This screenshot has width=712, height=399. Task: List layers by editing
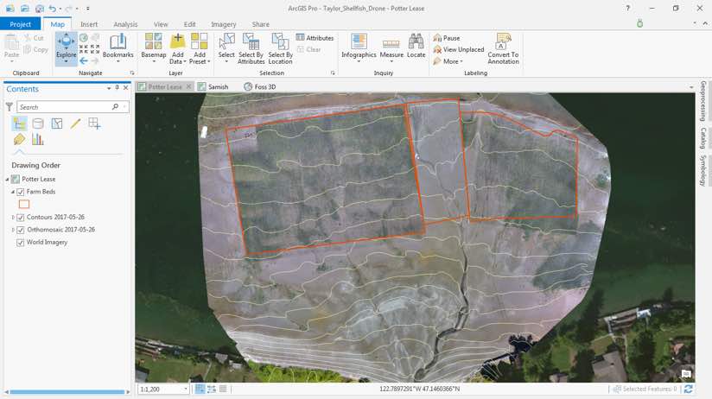click(75, 123)
